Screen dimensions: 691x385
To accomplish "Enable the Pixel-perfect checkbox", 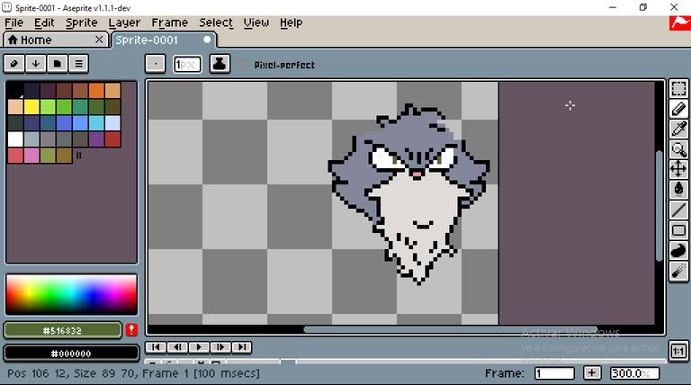I will pos(243,64).
